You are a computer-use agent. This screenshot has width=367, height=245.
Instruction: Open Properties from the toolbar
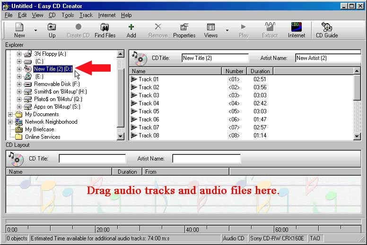[x=184, y=30]
